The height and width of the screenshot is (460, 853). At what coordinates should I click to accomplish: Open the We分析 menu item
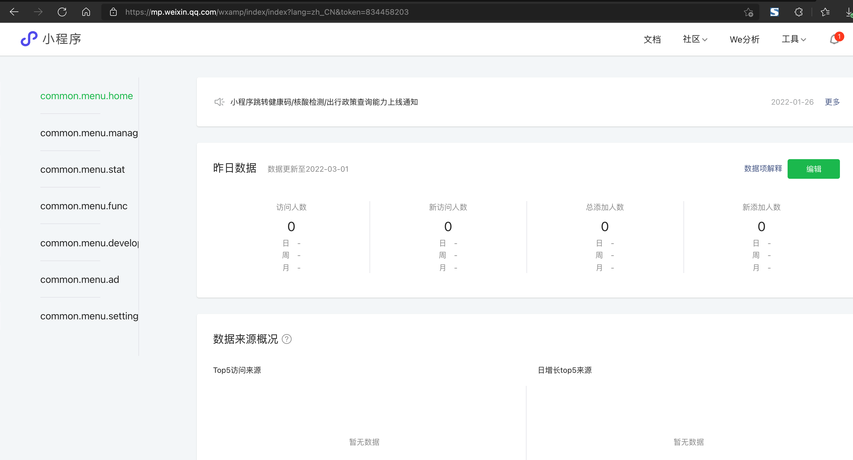tap(744, 40)
